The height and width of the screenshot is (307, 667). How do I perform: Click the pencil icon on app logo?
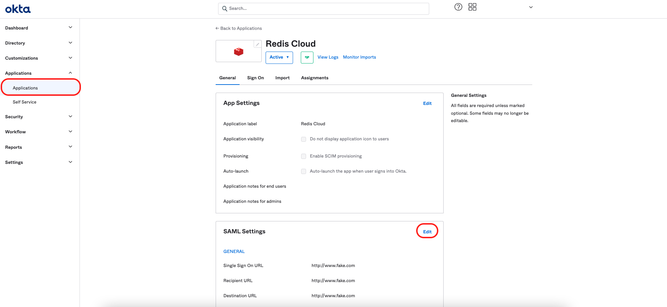pyautogui.click(x=258, y=44)
